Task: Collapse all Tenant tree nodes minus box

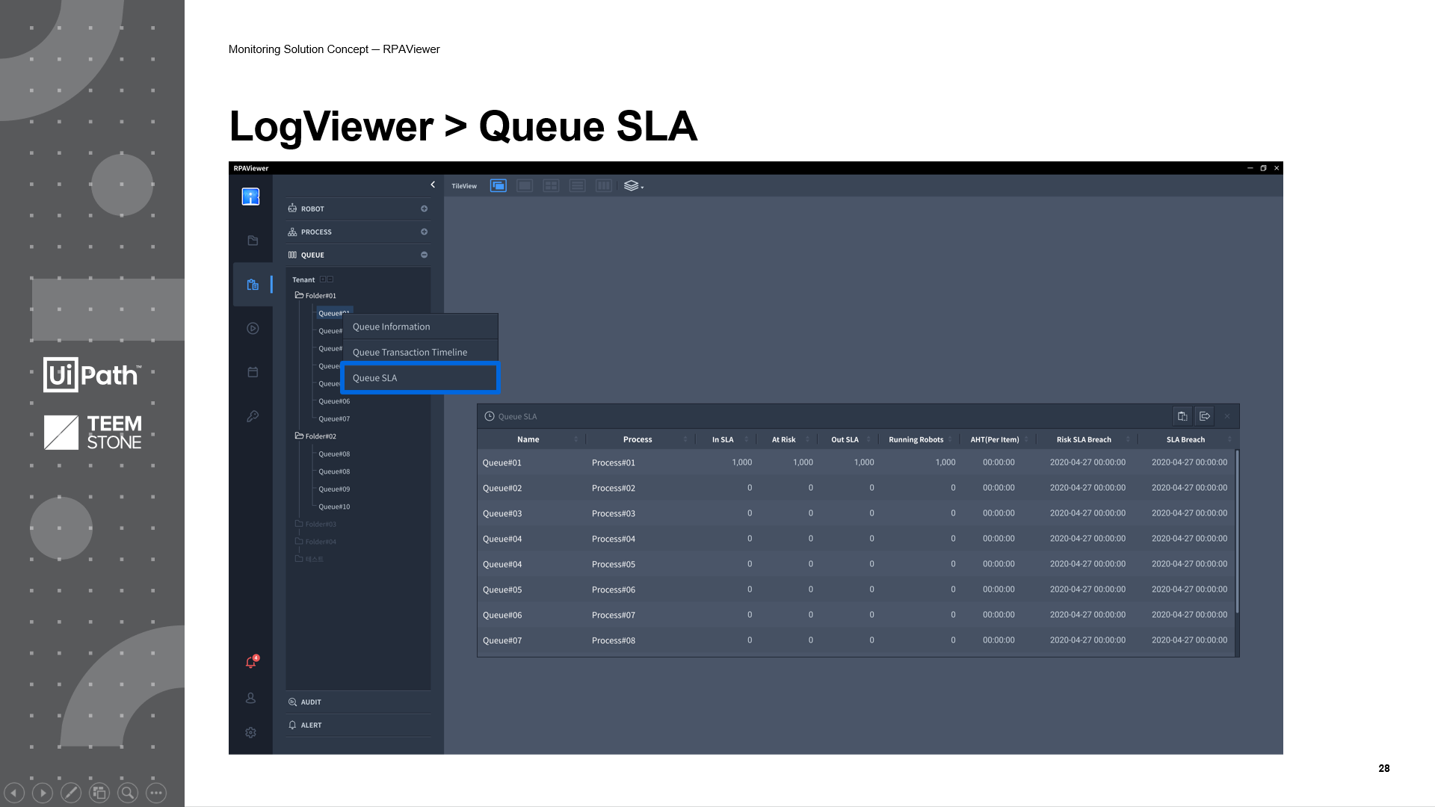Action: coord(330,279)
